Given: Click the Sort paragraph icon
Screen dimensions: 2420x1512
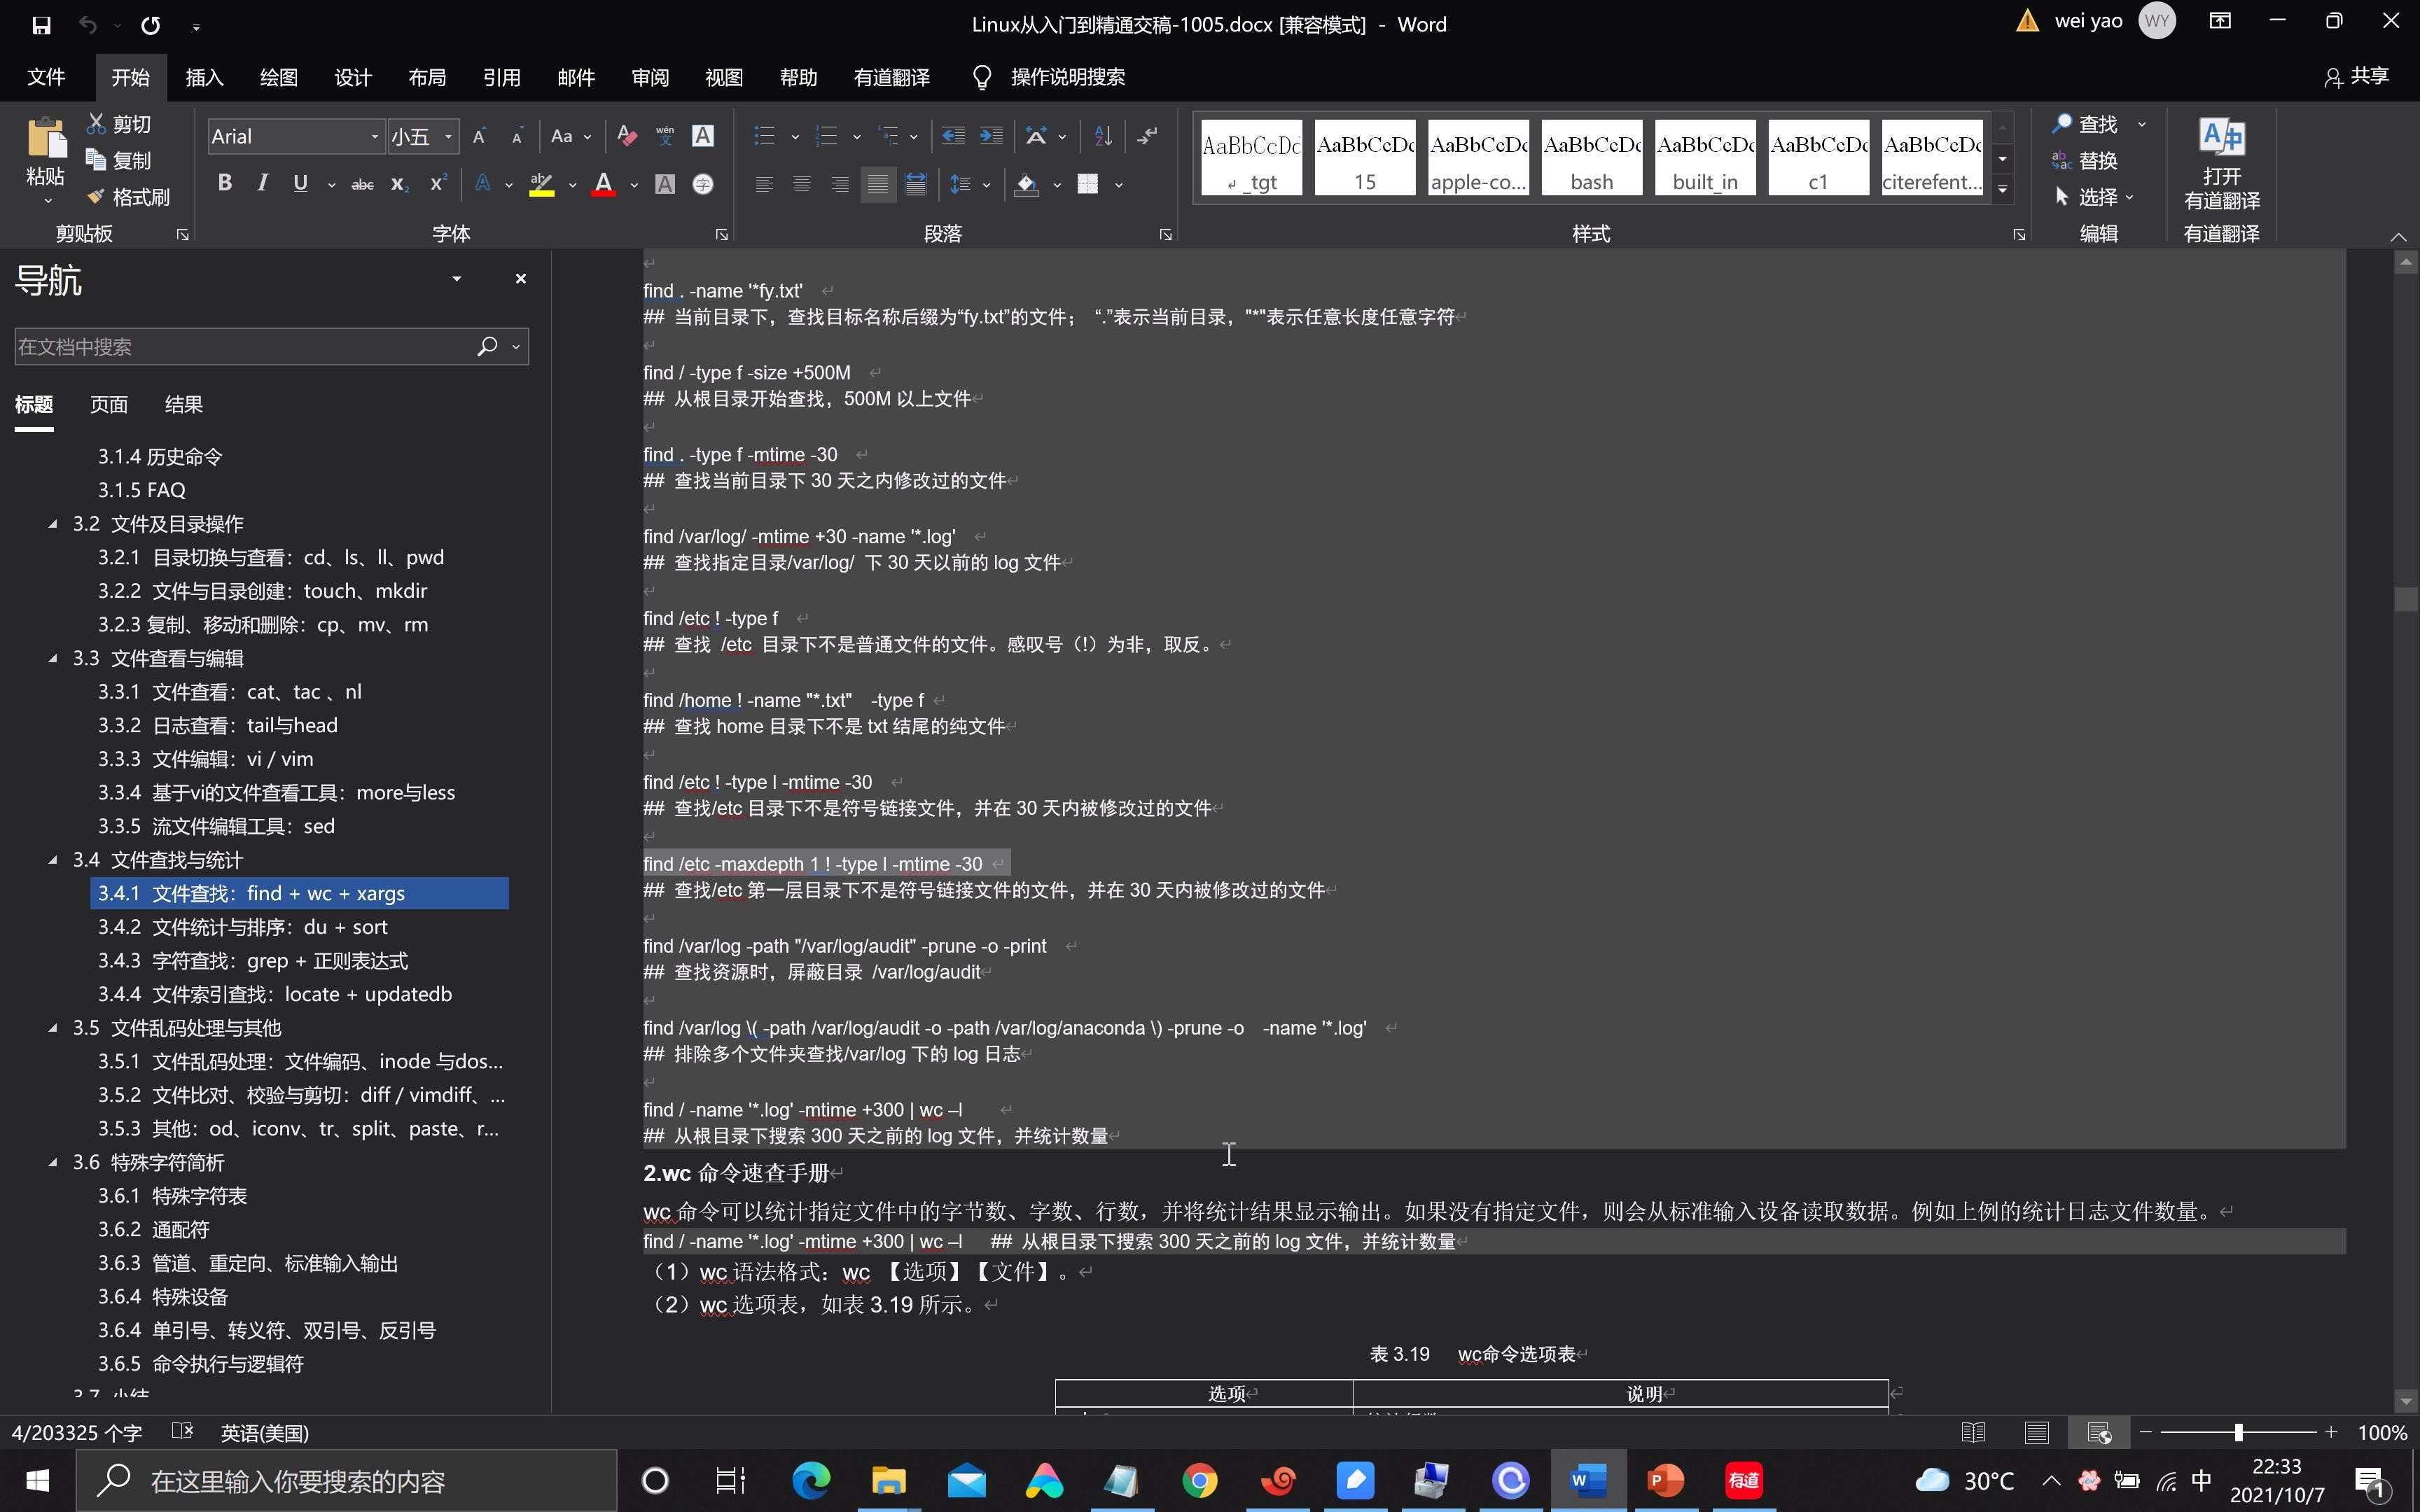Looking at the screenshot, I should [1103, 137].
